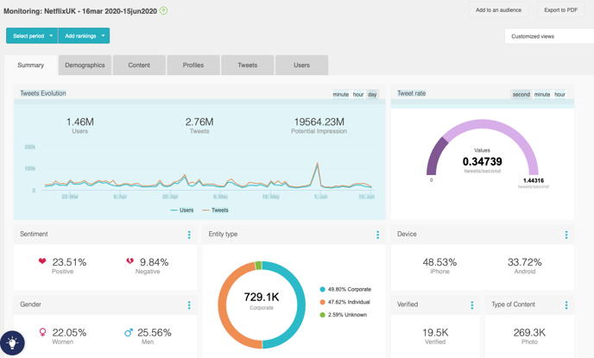Click the Women gender symbol icon
Screen dimensions: 594x358
pos(43,332)
